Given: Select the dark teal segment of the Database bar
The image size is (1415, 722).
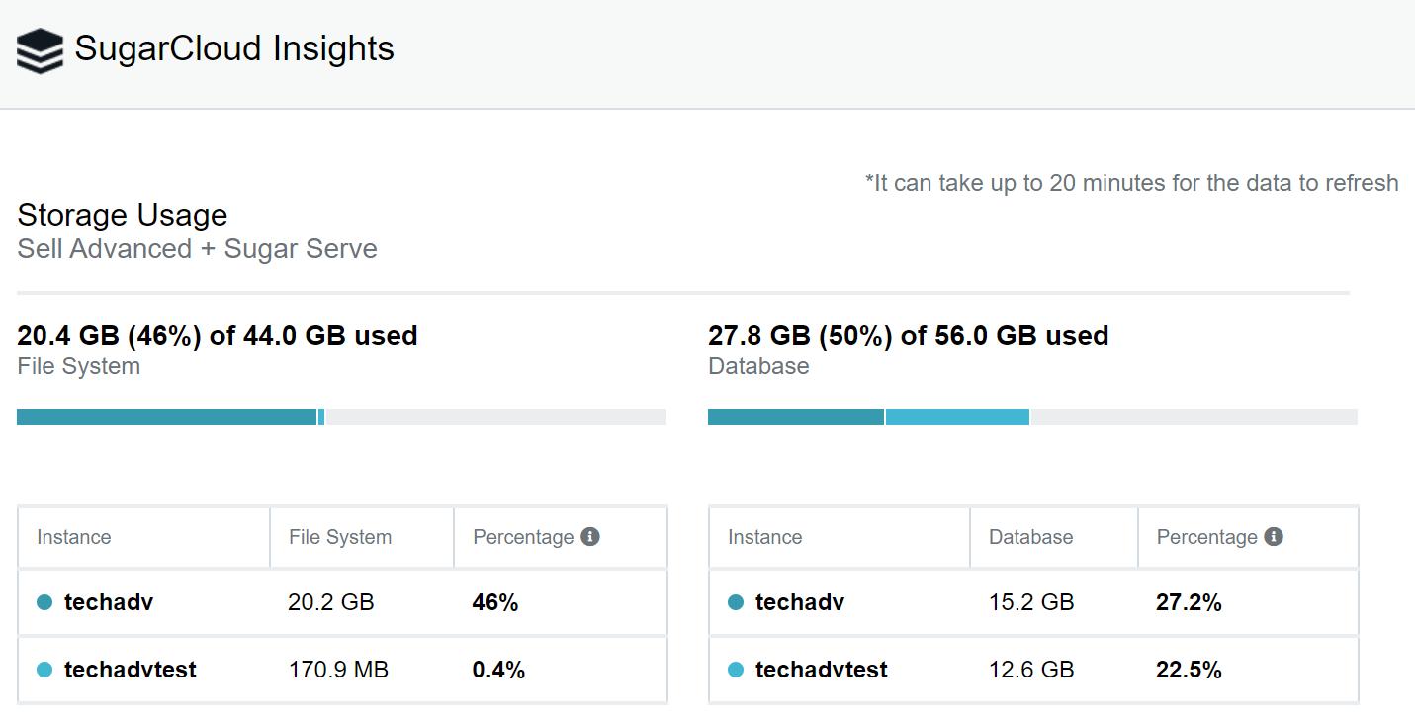Looking at the screenshot, I should point(796,416).
